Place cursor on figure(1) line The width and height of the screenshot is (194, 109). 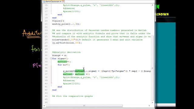click(x=58, y=21)
